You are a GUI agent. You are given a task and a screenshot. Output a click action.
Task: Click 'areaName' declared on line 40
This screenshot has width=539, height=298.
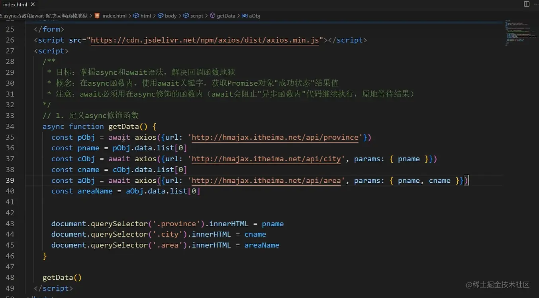pos(95,191)
